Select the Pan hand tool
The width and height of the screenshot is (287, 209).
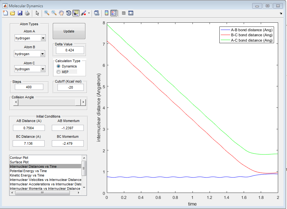[61, 13]
